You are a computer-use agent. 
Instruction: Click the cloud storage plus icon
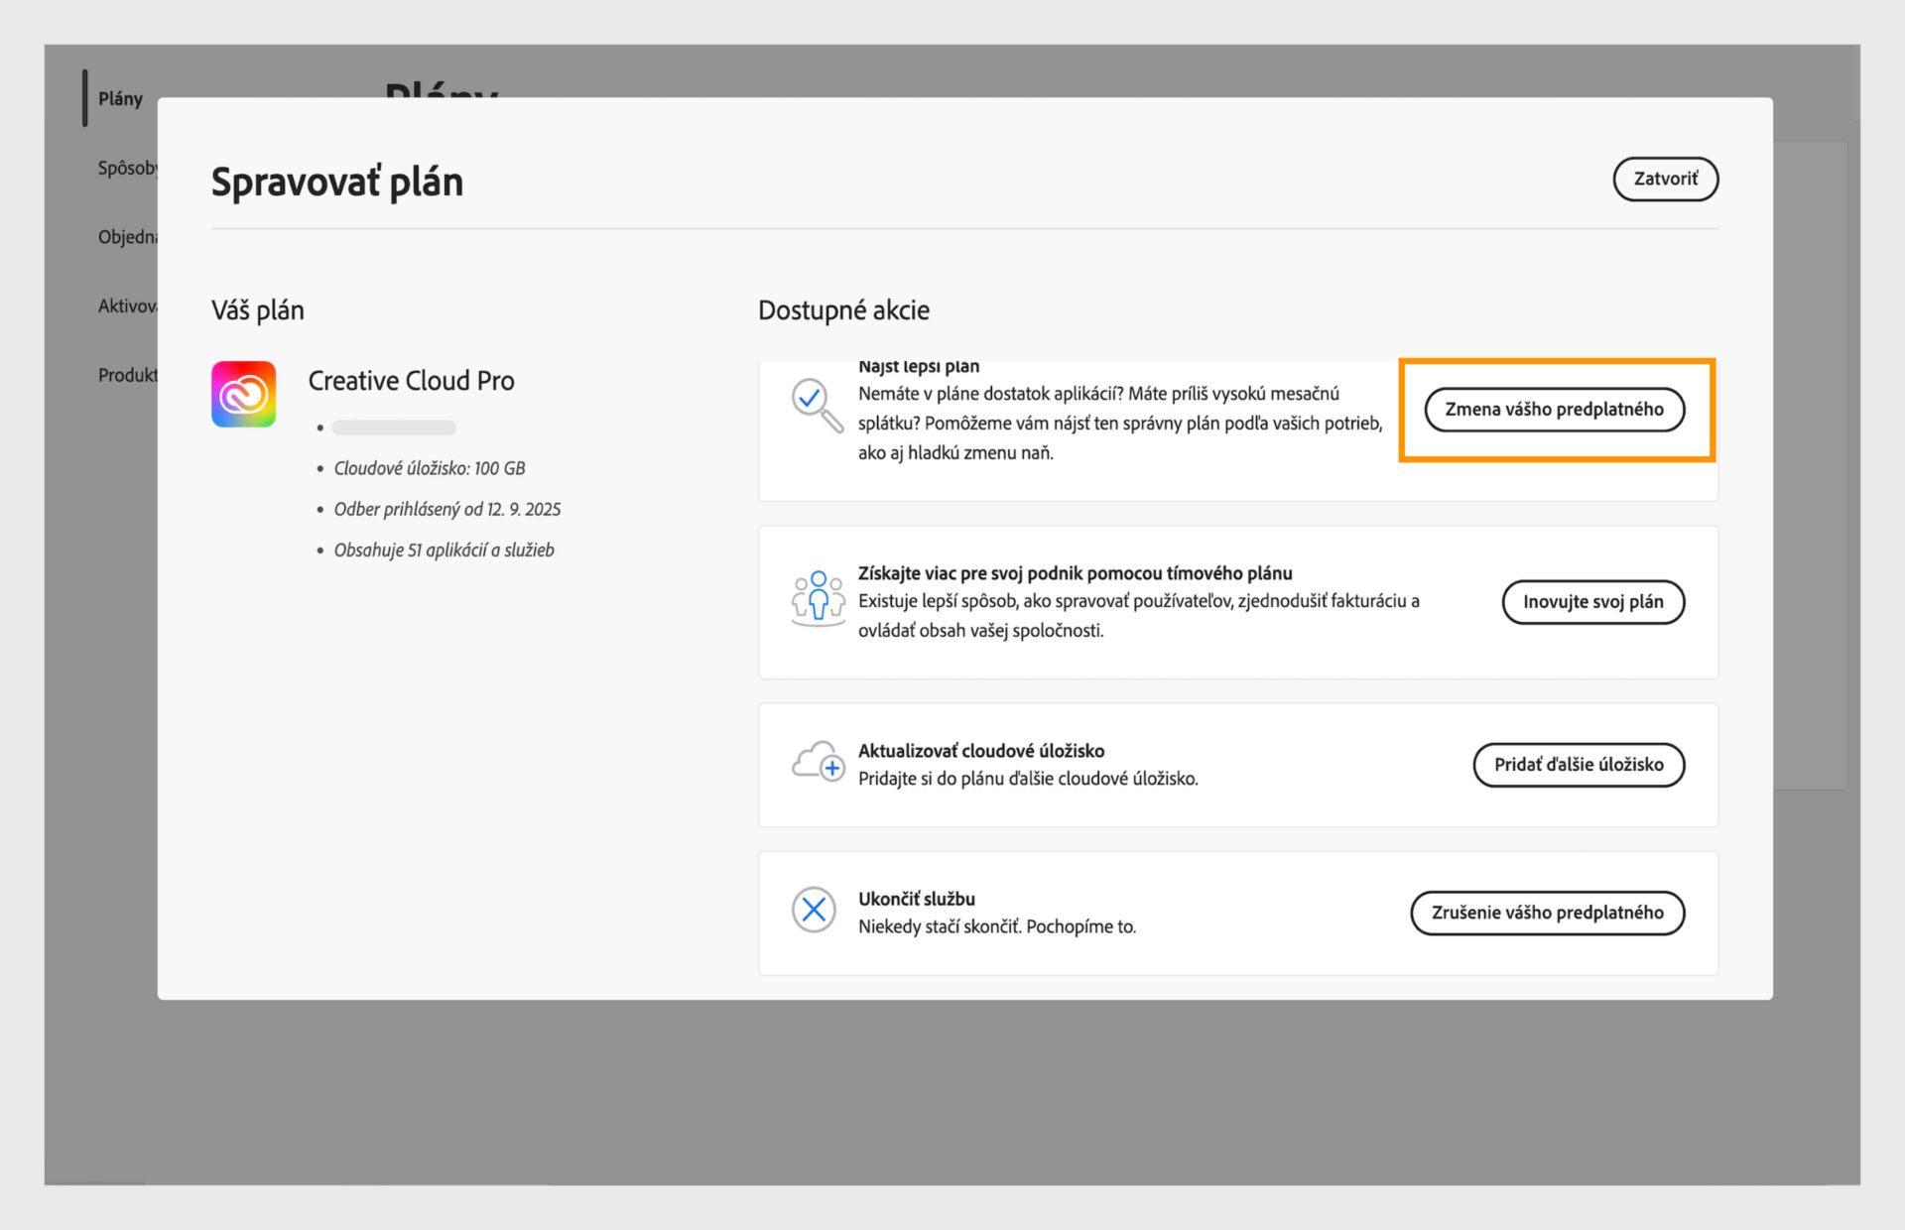[x=818, y=762]
